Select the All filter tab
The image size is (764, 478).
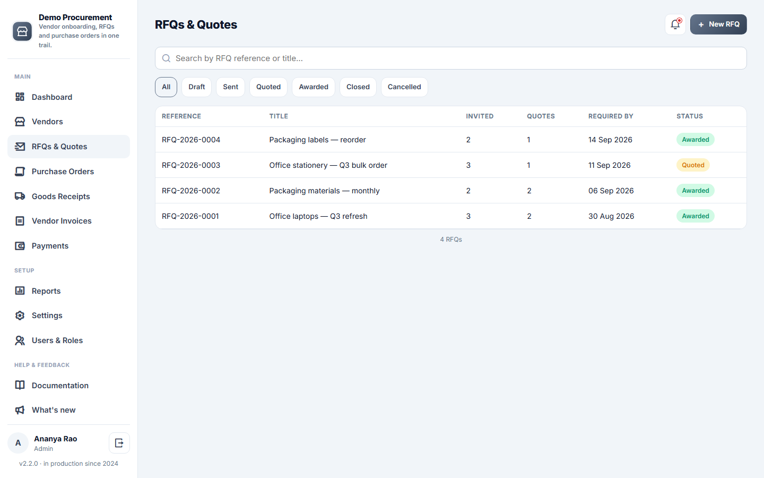pyautogui.click(x=166, y=87)
